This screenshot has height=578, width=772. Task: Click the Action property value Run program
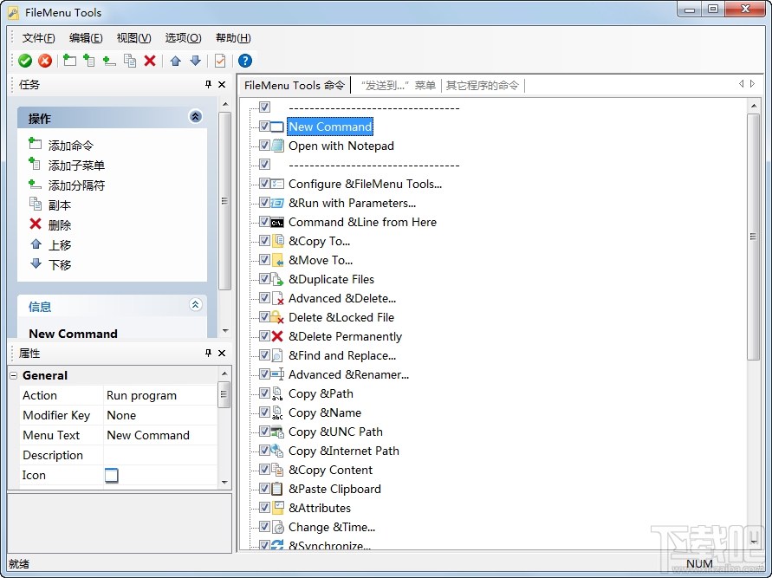click(x=160, y=395)
